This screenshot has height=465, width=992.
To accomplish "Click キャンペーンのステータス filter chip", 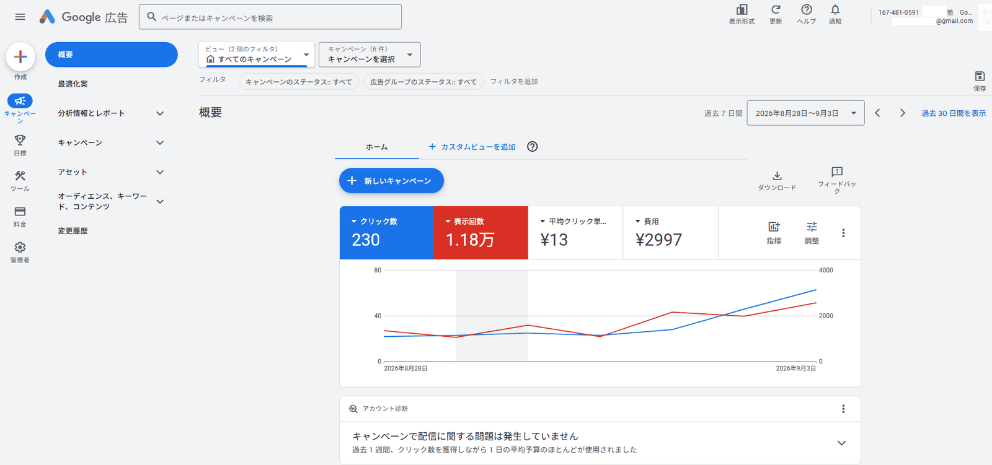I will 299,82.
